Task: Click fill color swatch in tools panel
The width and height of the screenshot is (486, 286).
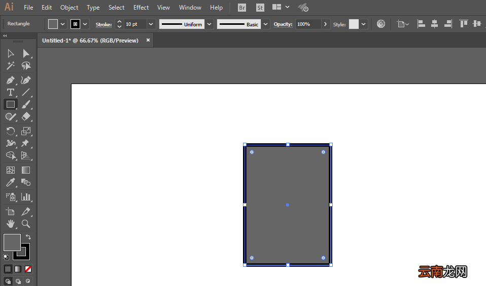Action: click(x=12, y=242)
